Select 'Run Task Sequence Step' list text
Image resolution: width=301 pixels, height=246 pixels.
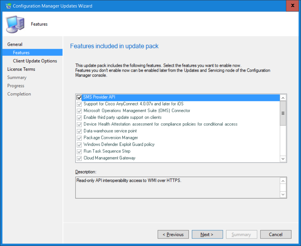107,151
